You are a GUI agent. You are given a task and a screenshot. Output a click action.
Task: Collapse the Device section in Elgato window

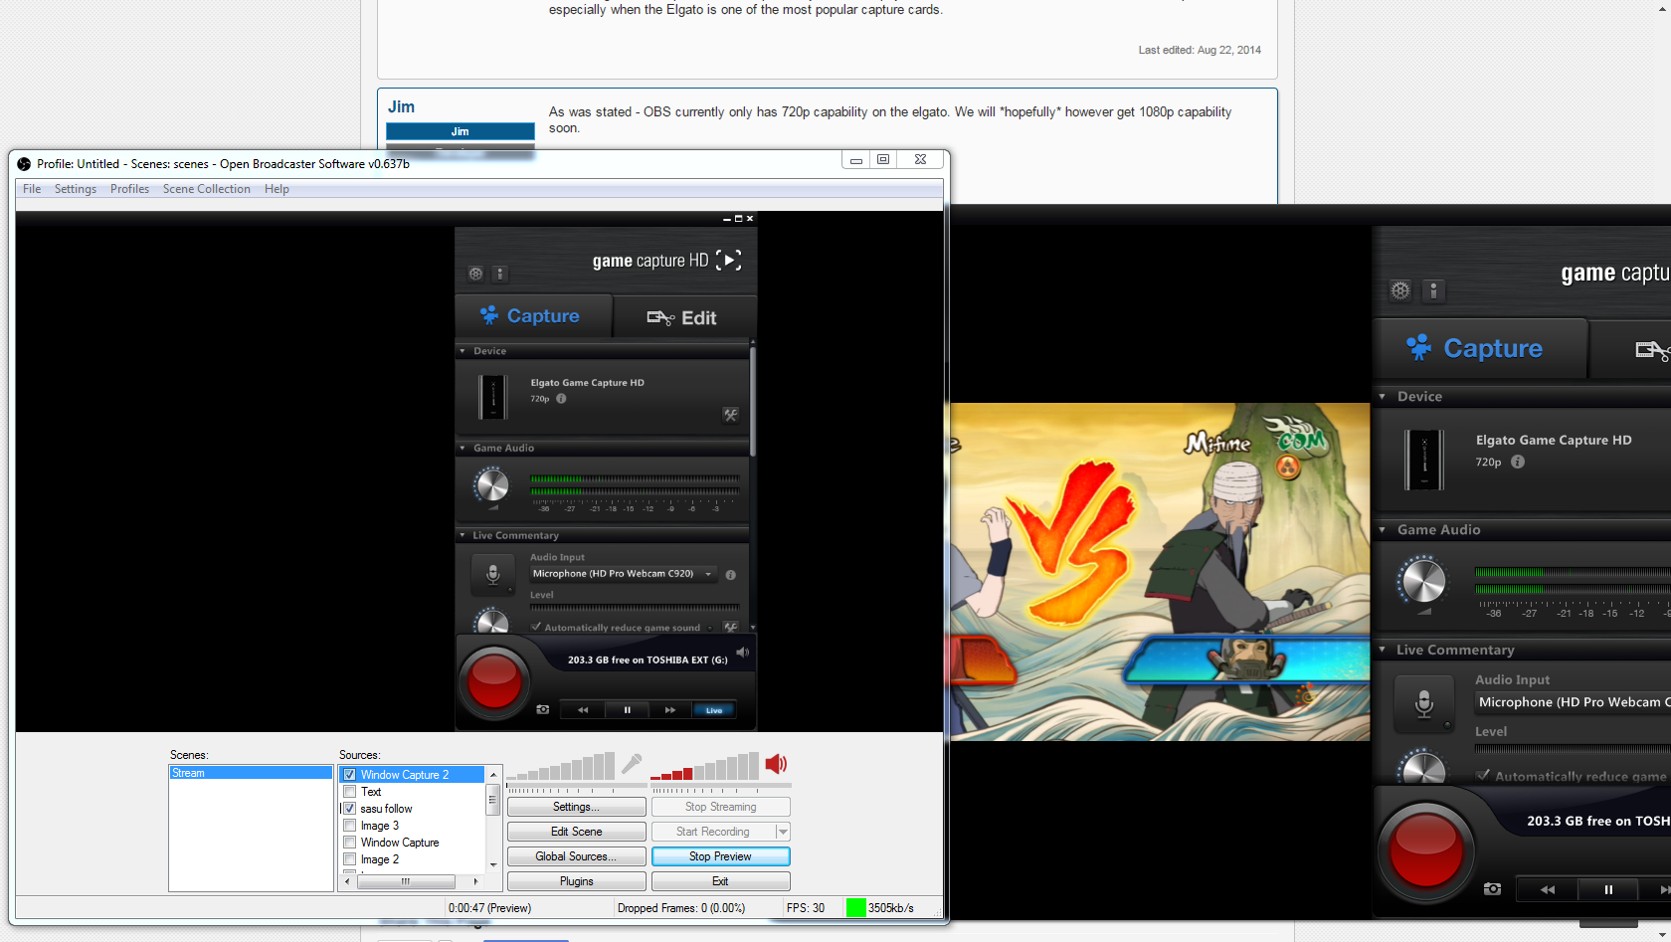click(x=1383, y=397)
